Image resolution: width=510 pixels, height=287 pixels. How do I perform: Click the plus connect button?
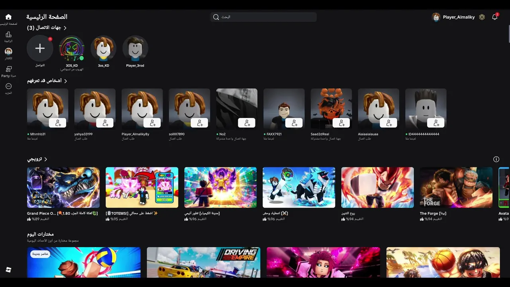click(40, 48)
